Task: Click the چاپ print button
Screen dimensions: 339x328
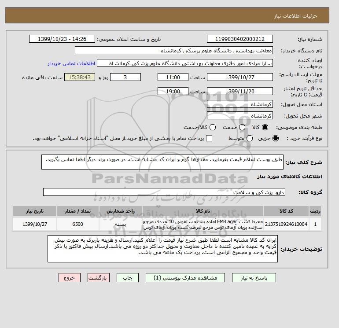Action: [128, 278]
